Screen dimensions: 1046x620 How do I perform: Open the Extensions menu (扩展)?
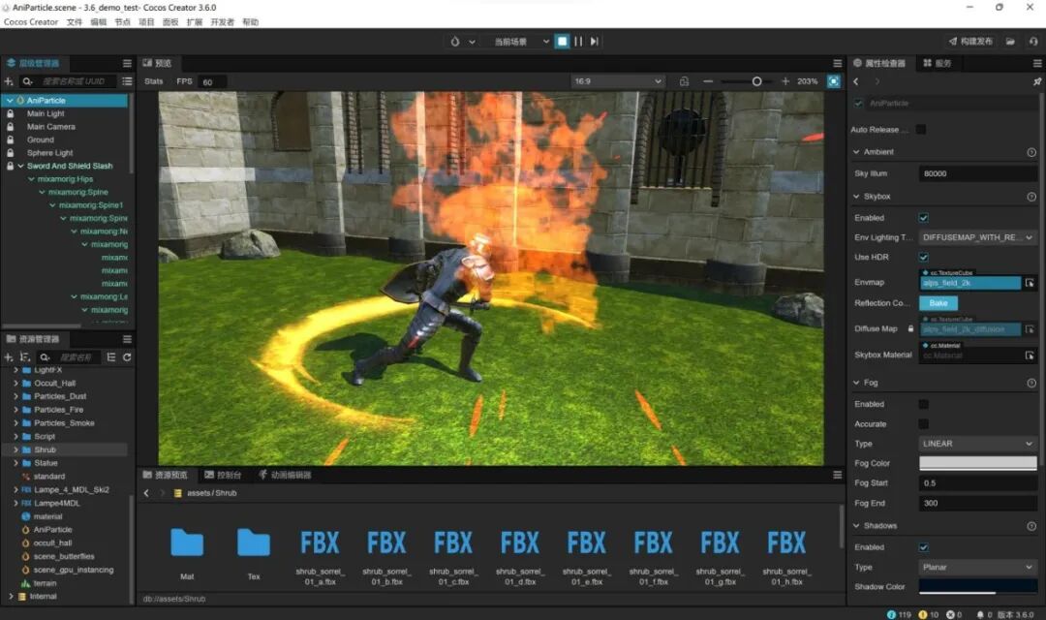(194, 22)
